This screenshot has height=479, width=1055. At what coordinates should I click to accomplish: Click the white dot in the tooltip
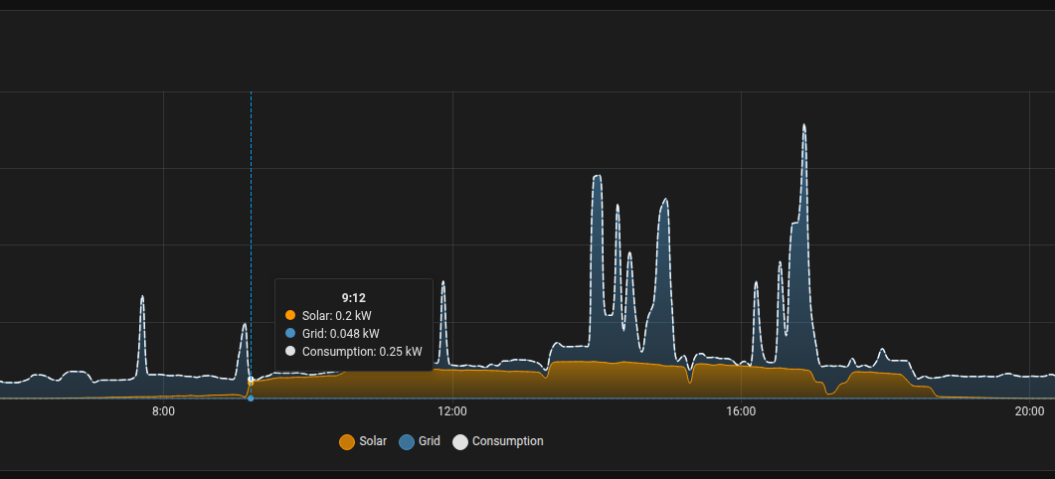click(290, 352)
